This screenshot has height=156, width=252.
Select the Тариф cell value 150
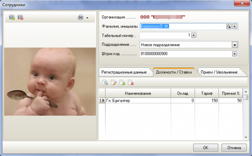[207, 100]
